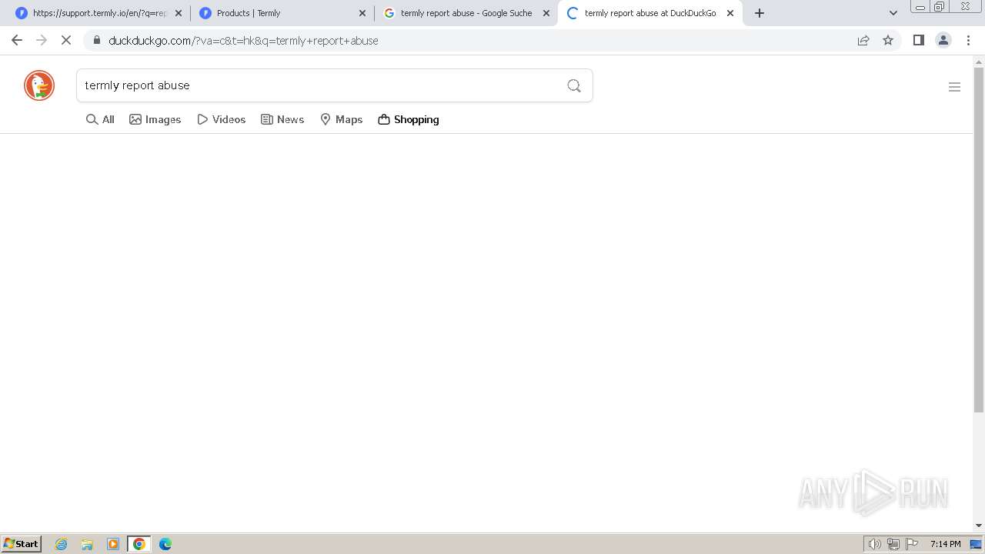Click the volume icon in system tray
The height and width of the screenshot is (554, 985).
875,544
